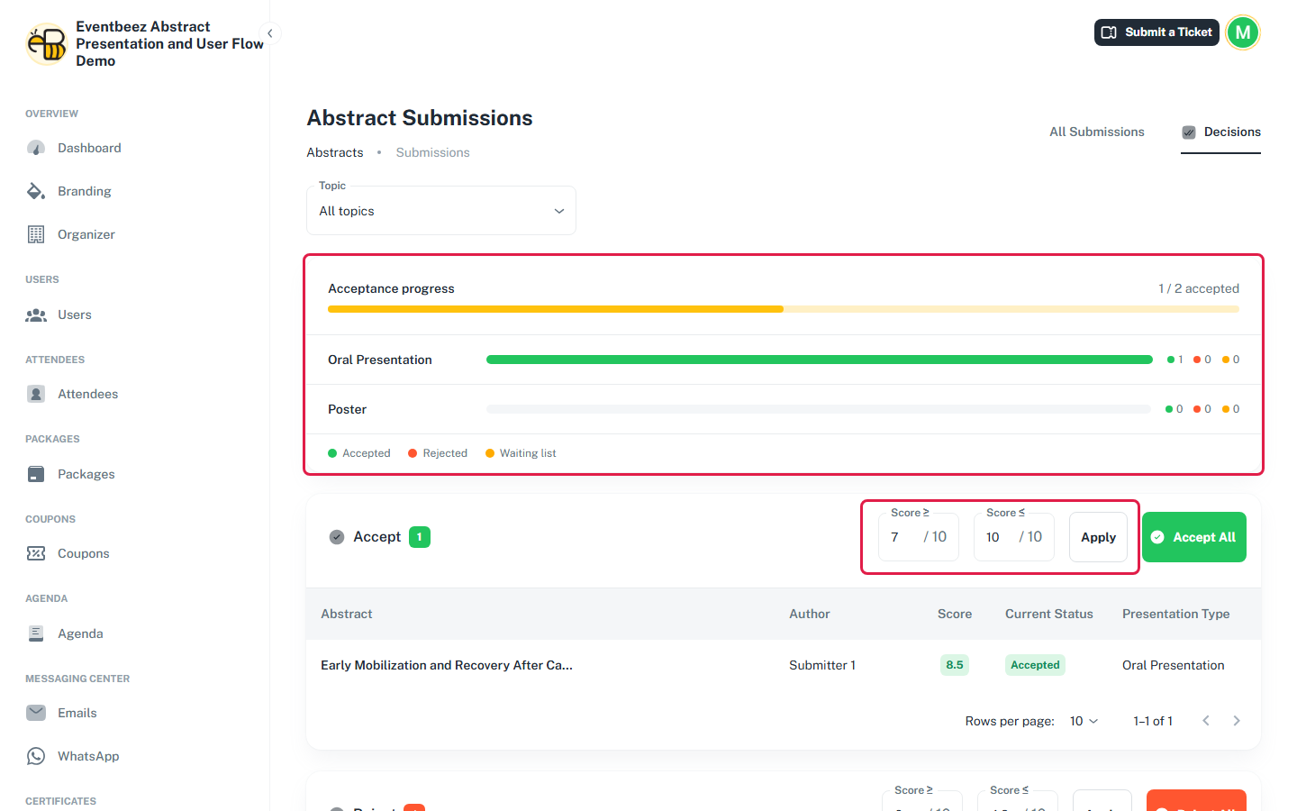Open the Rows per page dropdown
The width and height of the screenshot is (1297, 811).
pos(1084,721)
